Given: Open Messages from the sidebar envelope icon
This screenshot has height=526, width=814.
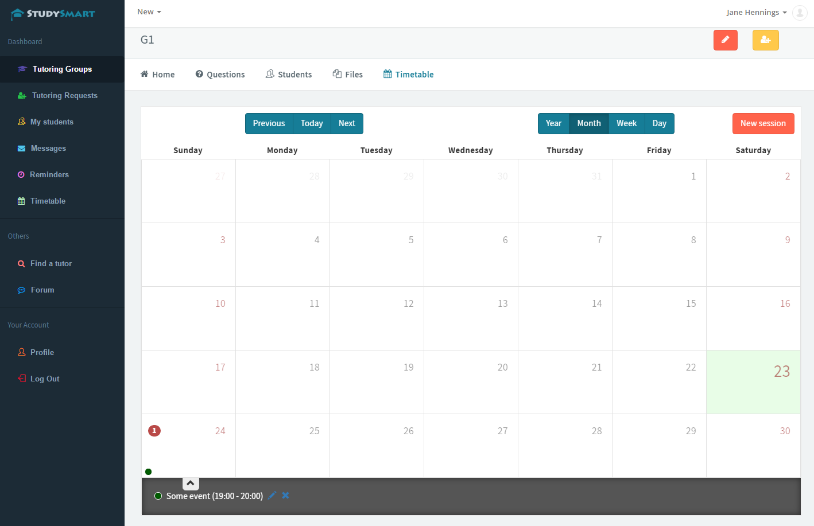Looking at the screenshot, I should click(x=20, y=148).
